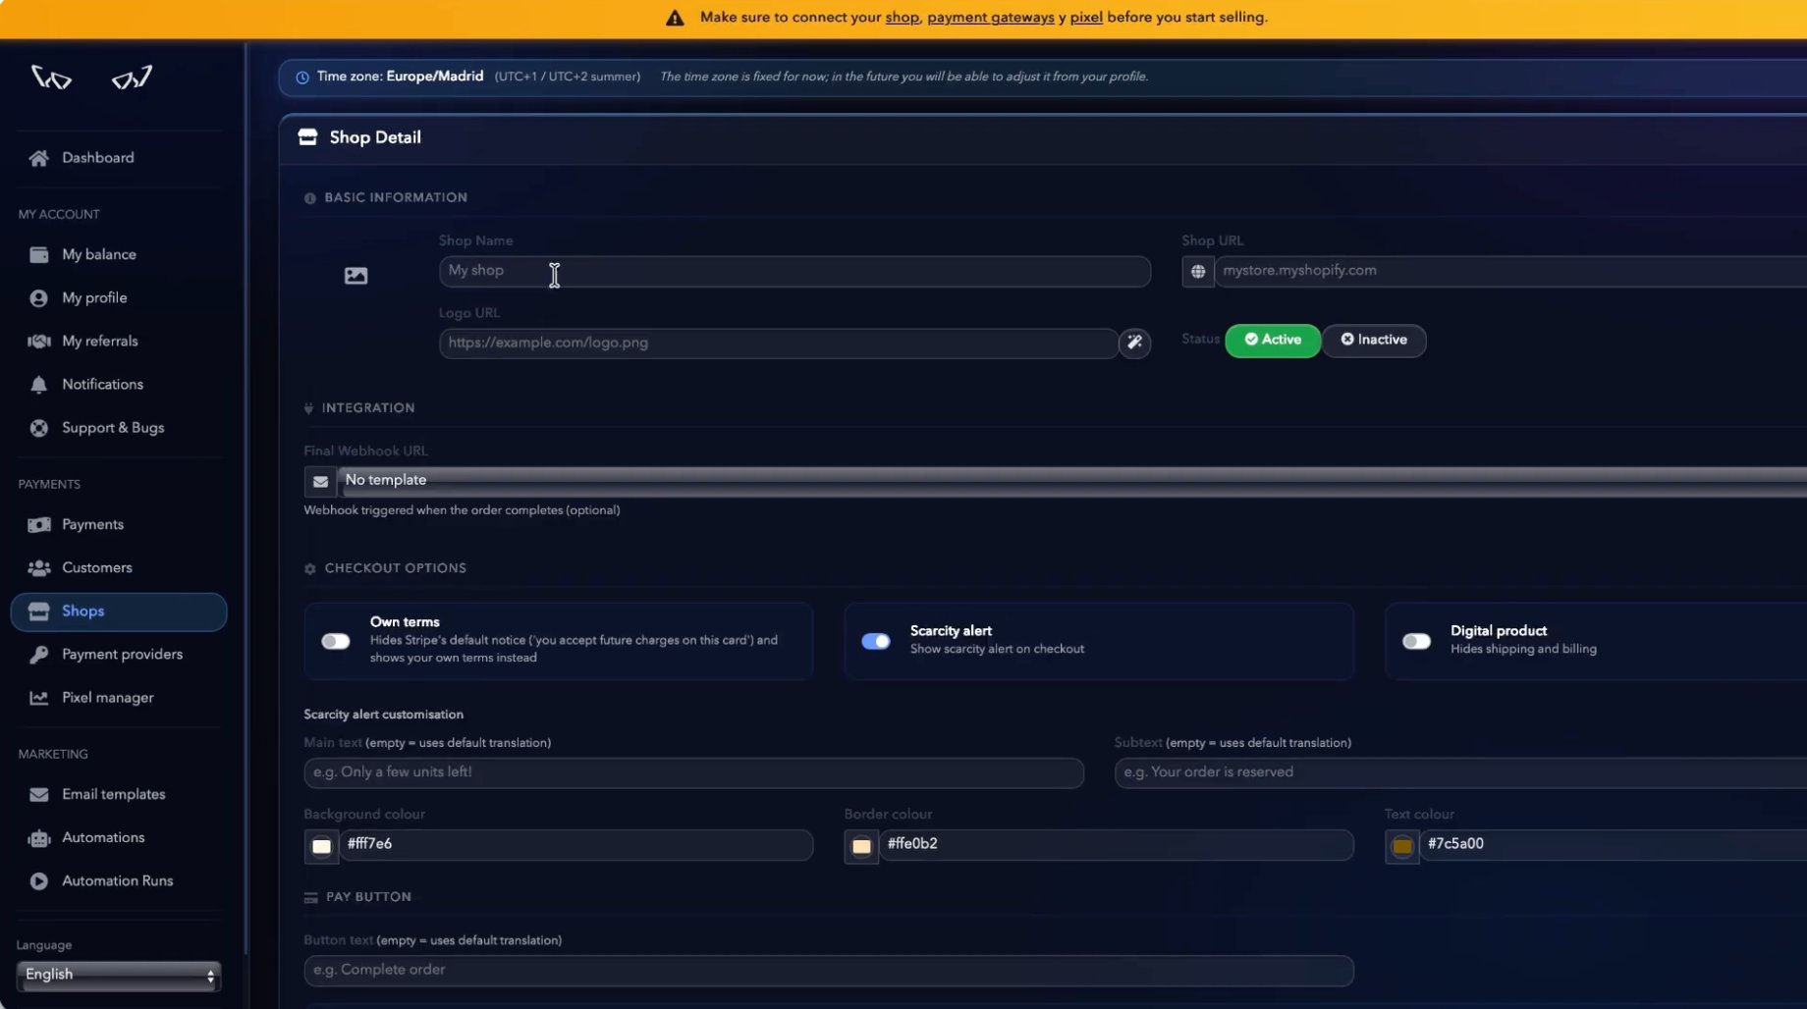Focus the Shop Name input field

pos(794,272)
